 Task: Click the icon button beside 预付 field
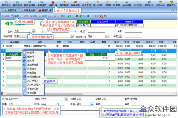(66, 99)
